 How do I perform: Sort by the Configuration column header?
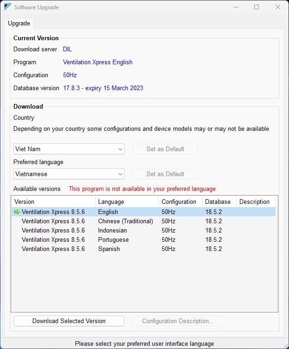(x=181, y=202)
